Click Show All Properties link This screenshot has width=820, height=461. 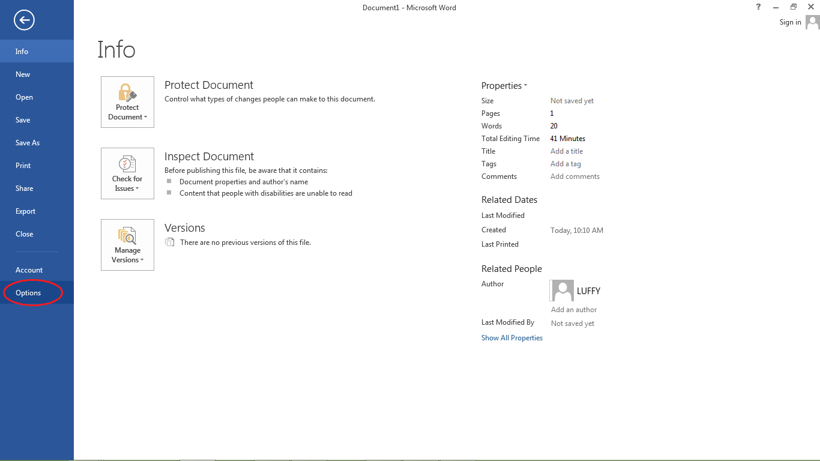pyautogui.click(x=512, y=338)
